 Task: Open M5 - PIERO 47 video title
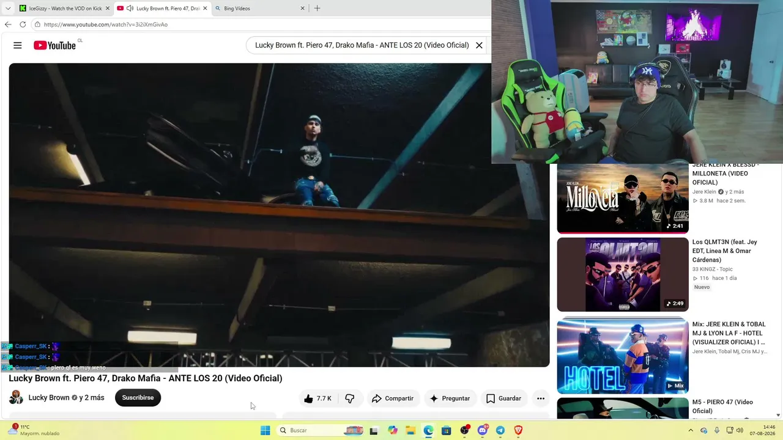[722, 406]
